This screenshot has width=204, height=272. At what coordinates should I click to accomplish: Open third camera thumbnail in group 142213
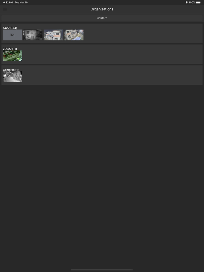(x=53, y=35)
